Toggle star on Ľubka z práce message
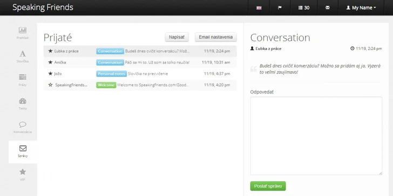This screenshot has height=196, width=393. tap(50, 51)
